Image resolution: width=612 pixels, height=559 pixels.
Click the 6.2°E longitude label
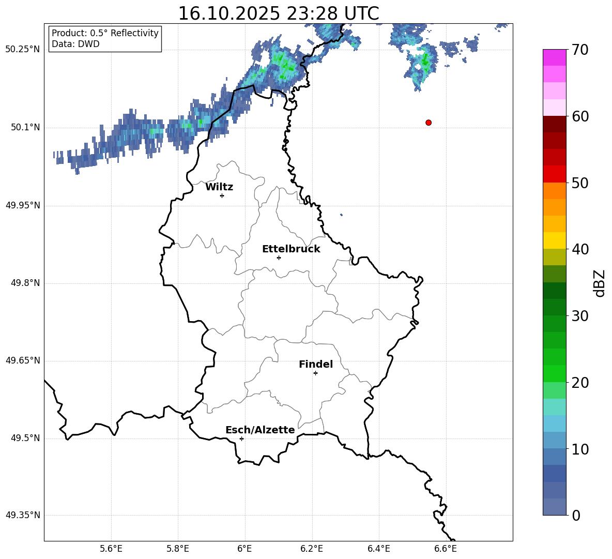(312, 549)
